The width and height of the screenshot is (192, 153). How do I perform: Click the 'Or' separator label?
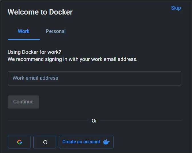point(94,121)
